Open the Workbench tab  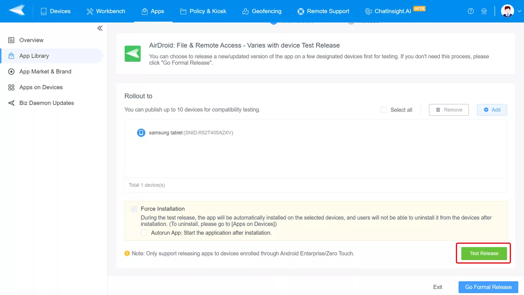tap(106, 11)
